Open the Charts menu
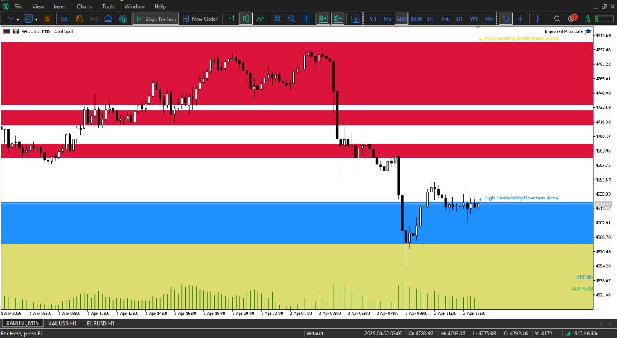This screenshot has height=338, width=617. point(84,6)
